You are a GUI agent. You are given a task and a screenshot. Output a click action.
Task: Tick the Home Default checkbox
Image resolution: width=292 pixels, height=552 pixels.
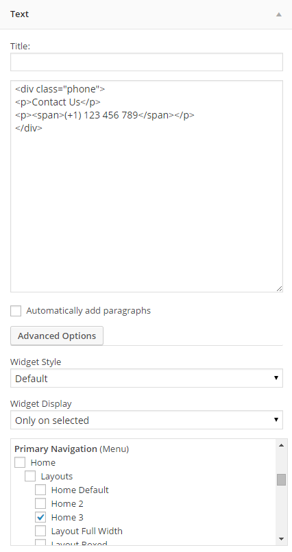[x=40, y=490]
